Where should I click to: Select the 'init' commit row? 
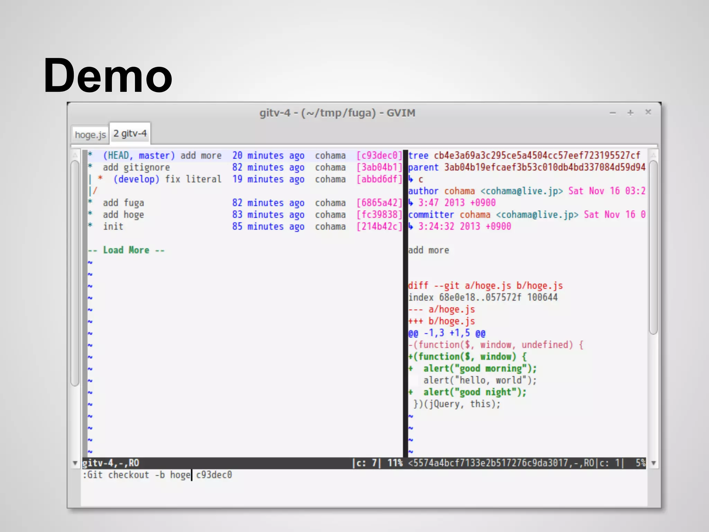coord(245,226)
